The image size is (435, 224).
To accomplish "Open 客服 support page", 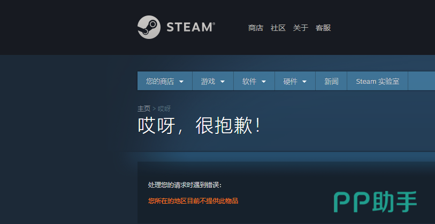I will [323, 28].
